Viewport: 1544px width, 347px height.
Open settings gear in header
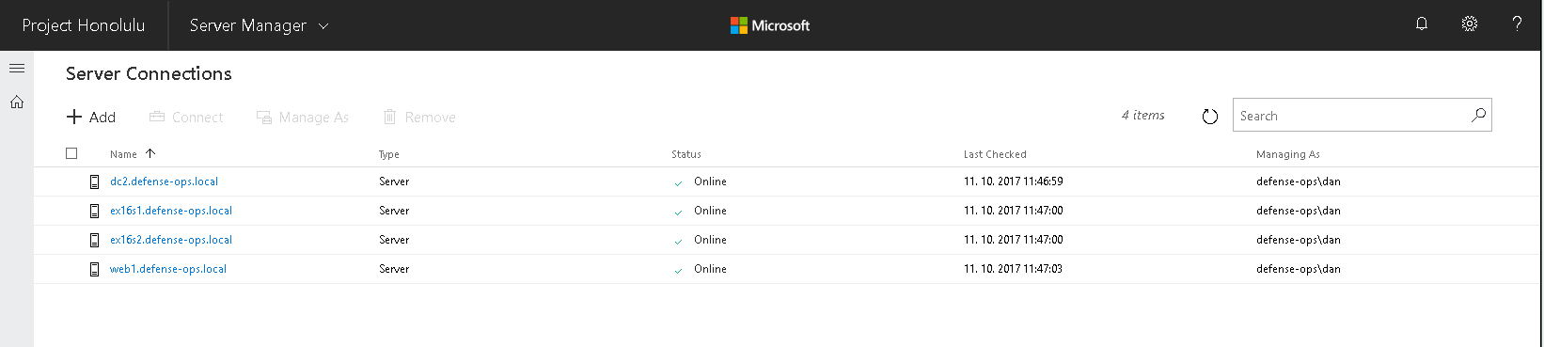[1470, 24]
